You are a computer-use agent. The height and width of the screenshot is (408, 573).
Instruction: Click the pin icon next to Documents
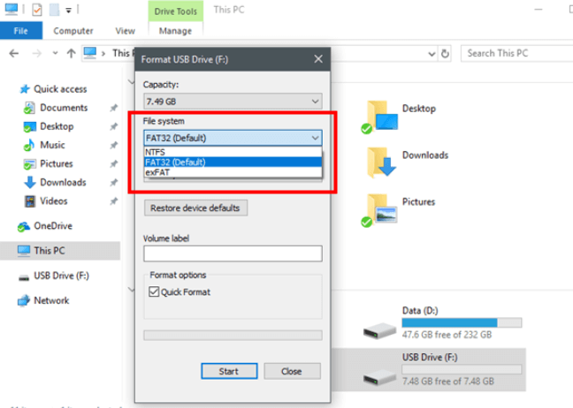coord(114,108)
